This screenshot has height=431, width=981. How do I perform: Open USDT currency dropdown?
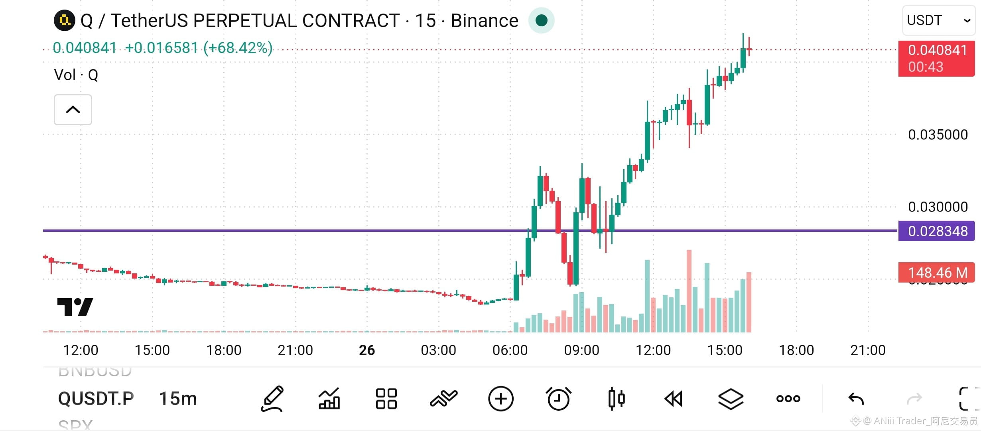coord(939,20)
